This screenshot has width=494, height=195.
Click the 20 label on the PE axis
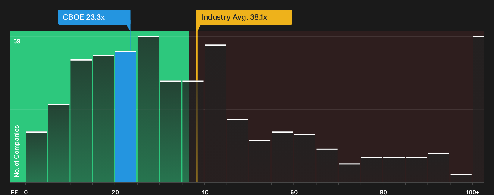click(x=115, y=192)
